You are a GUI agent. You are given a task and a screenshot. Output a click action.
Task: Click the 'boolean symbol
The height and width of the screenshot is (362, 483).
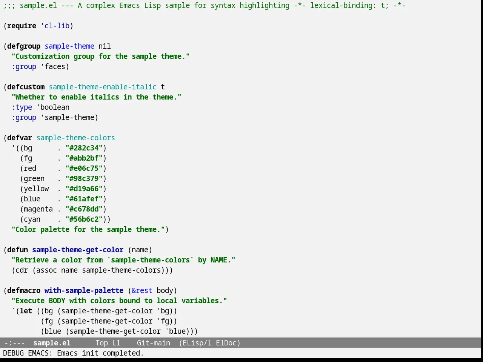[53, 107]
